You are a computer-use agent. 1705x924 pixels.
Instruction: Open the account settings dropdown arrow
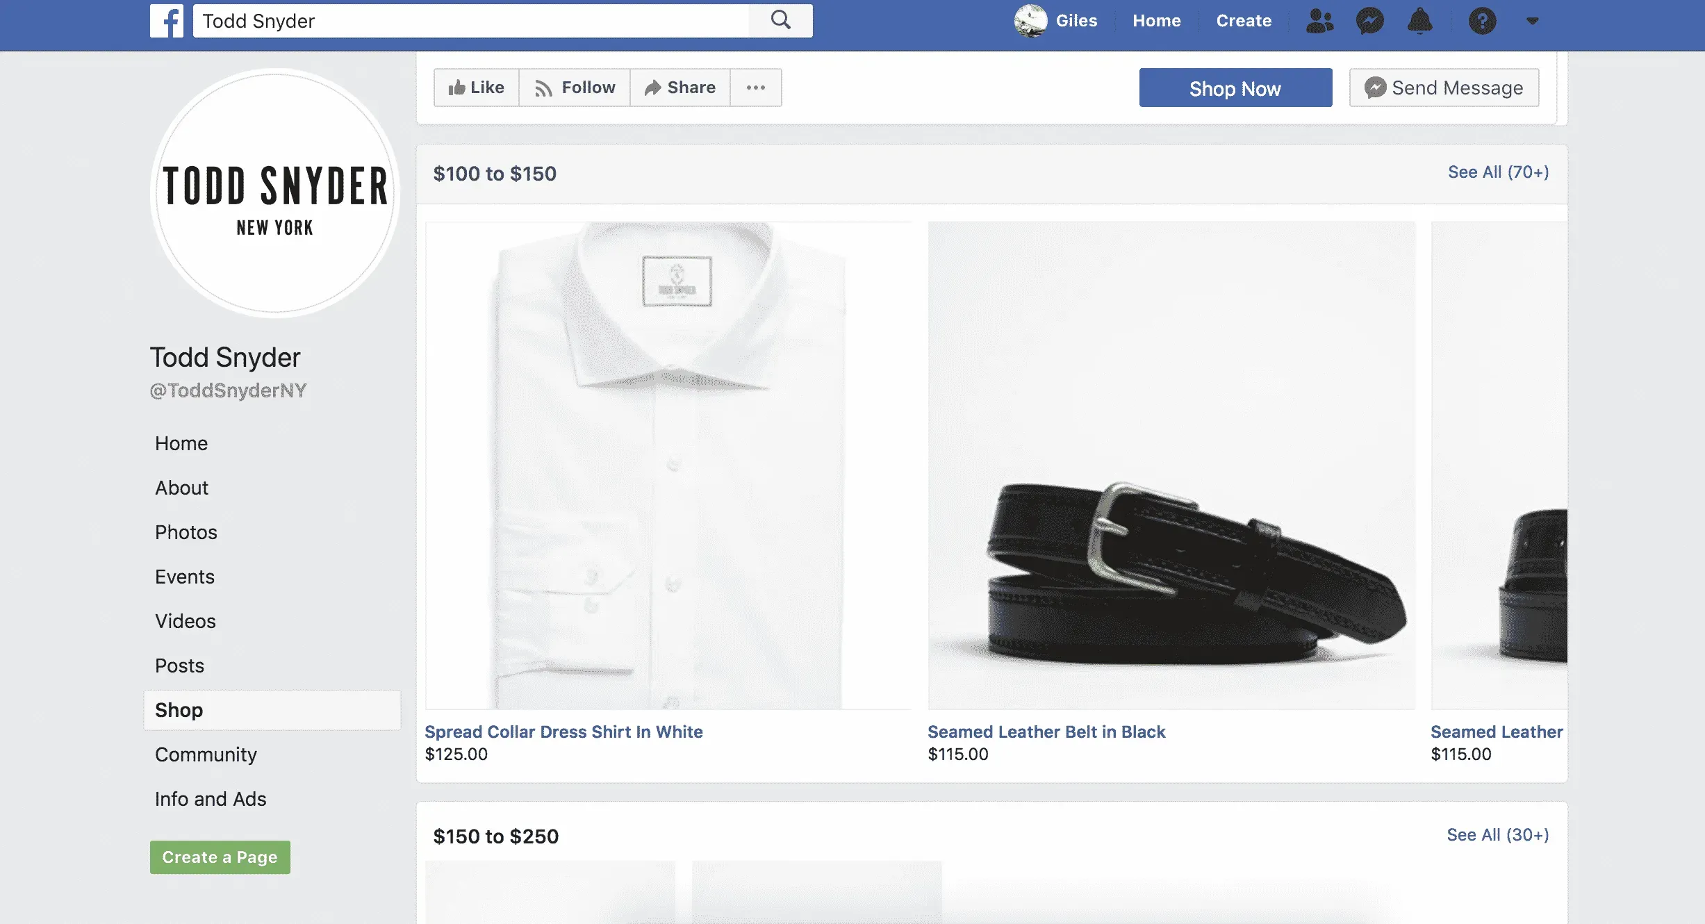point(1533,21)
